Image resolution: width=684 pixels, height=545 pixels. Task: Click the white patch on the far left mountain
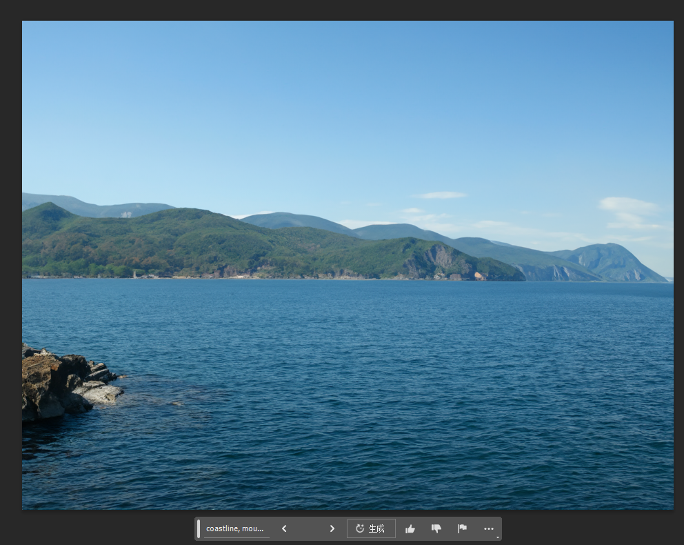[x=125, y=215]
